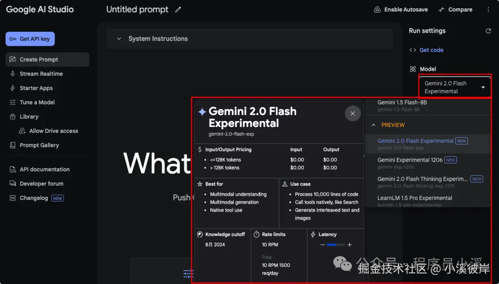The height and width of the screenshot is (284, 499).
Task: Open Create Prompt in the sidebar
Action: pyautogui.click(x=48, y=60)
